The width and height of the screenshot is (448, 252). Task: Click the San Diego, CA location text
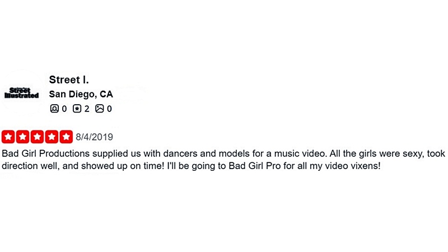(x=81, y=94)
